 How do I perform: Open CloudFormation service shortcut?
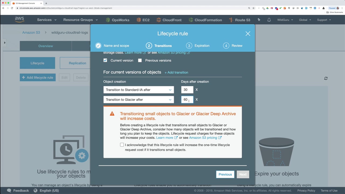[x=205, y=20]
